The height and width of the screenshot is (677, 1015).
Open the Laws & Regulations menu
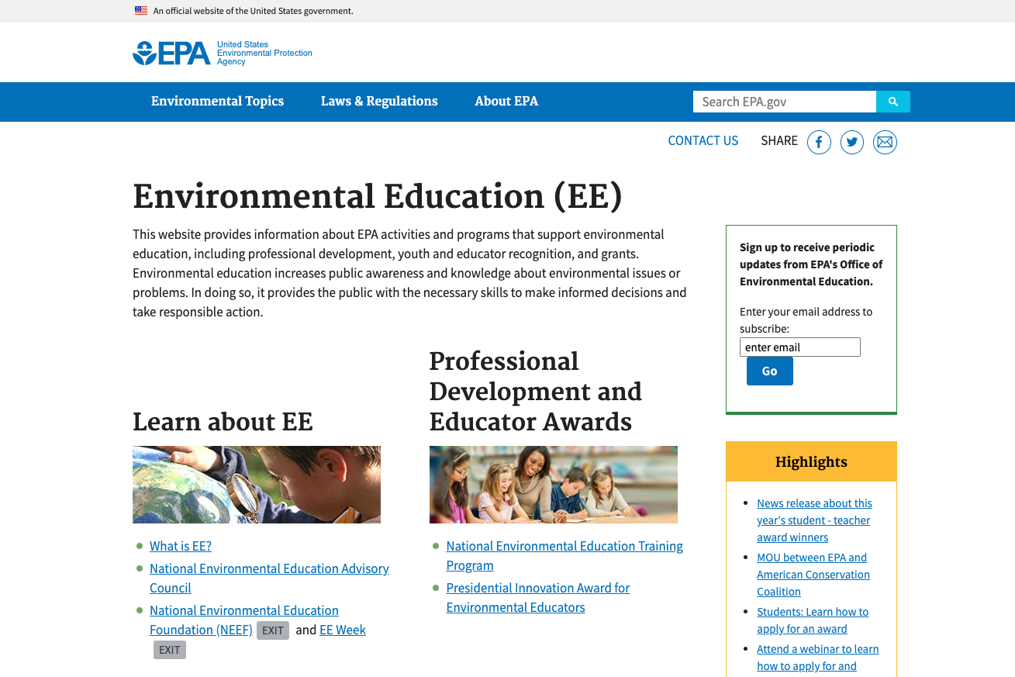tap(378, 102)
